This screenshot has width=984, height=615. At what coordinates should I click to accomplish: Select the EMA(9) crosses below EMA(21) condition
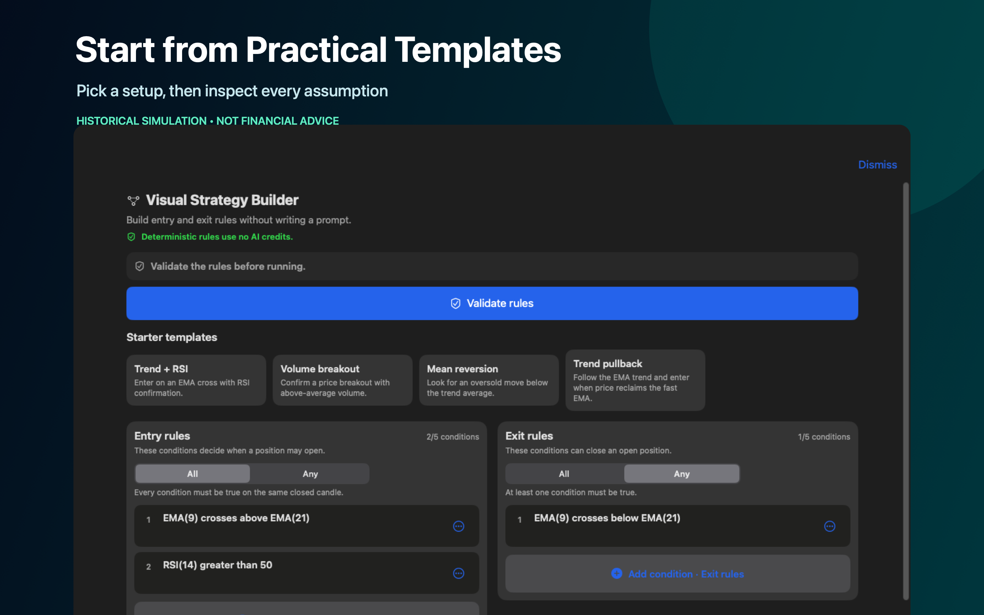(678, 525)
